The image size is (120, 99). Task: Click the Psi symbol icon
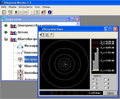point(20,66)
